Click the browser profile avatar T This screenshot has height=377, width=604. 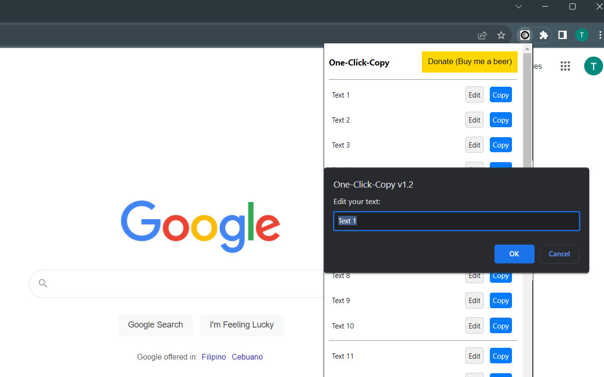tap(581, 35)
